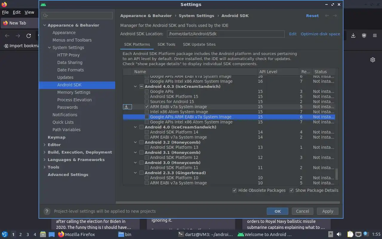Collapse the Android 2.3.3 (Gingerbread) group
Image resolution: width=382 pixels, height=239 pixels.
pos(135,173)
